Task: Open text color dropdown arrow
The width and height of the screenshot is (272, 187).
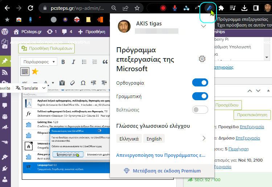Action: pos(53,83)
